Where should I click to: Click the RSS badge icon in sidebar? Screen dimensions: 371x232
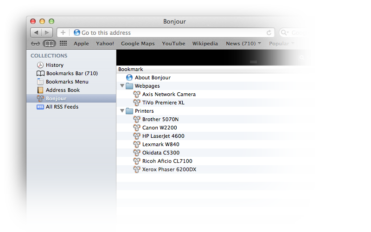[40, 107]
